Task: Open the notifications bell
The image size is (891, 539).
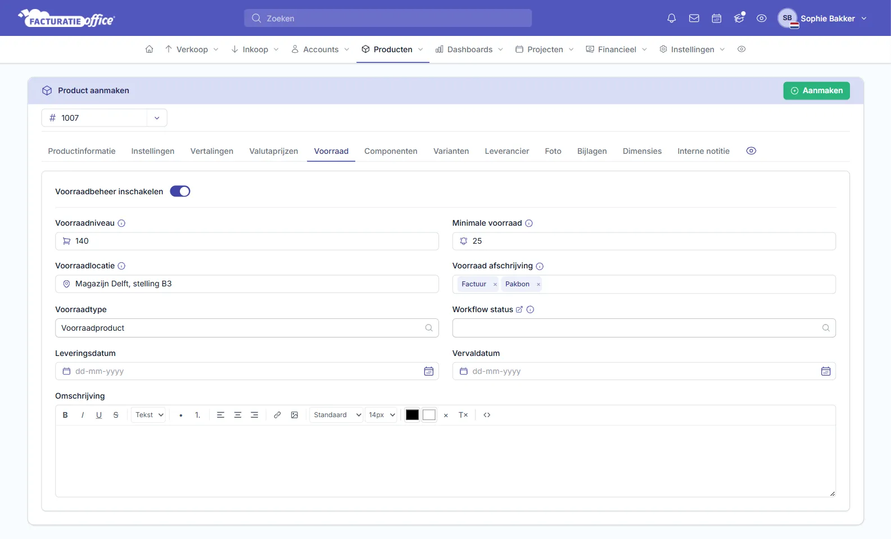Action: click(x=671, y=19)
